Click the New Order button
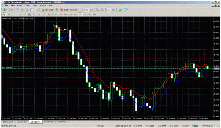The image size is (221, 128). click(x=47, y=10)
